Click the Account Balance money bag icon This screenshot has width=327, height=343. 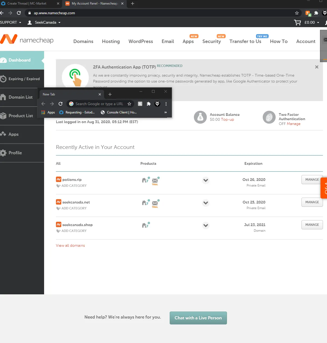[200, 117]
